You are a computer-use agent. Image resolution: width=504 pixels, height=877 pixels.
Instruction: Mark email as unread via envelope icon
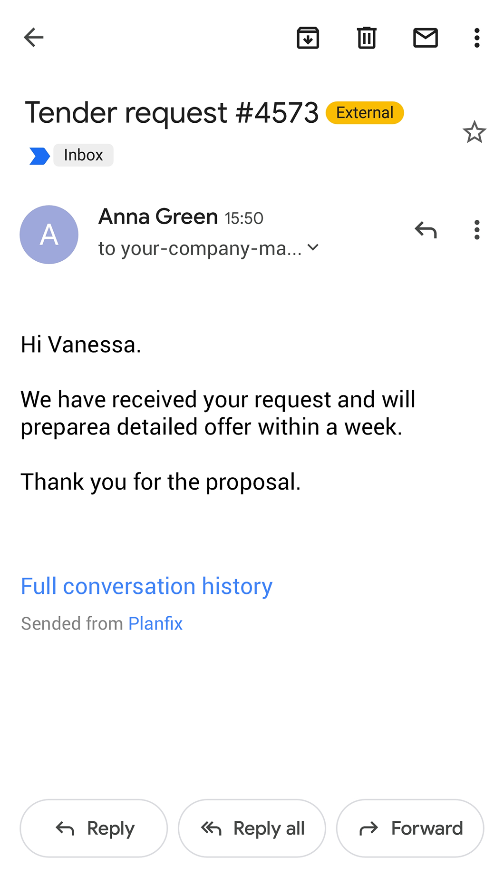(x=425, y=38)
